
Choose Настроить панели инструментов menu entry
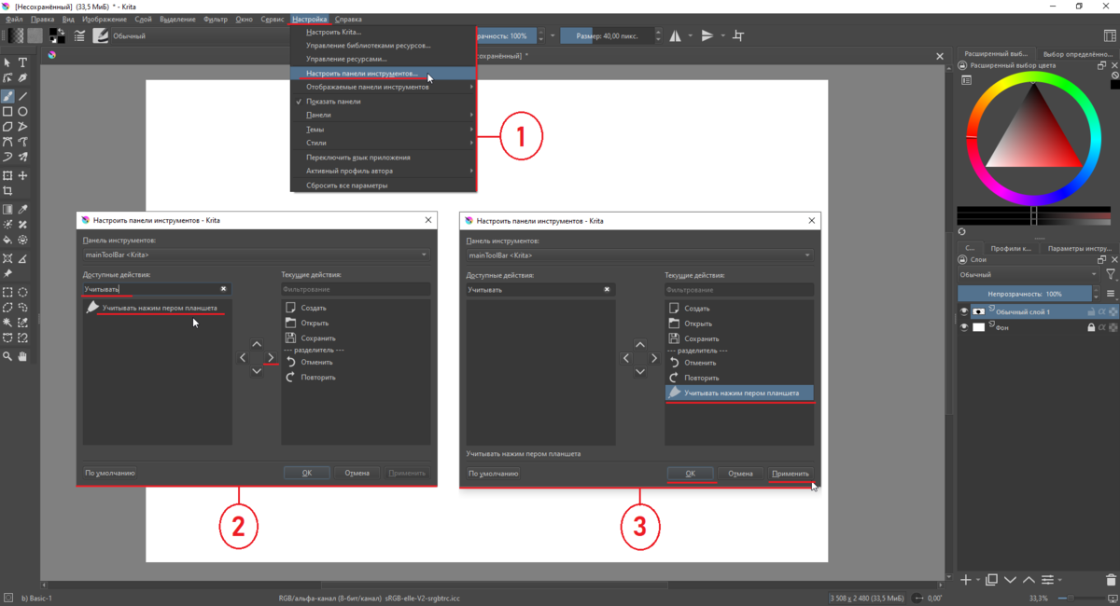pyautogui.click(x=384, y=73)
